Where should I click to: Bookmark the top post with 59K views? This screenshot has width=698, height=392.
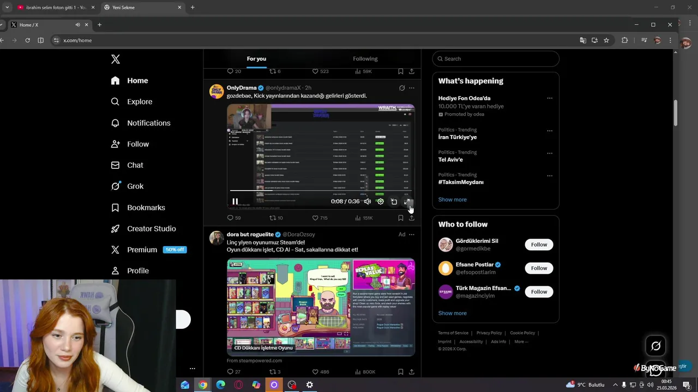coord(401,71)
